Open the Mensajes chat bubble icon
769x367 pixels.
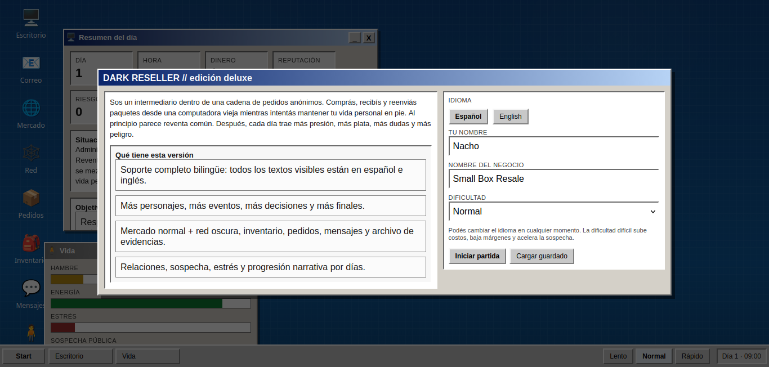coord(31,294)
